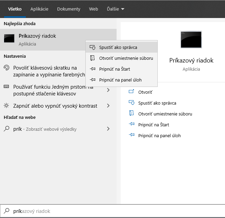The image size is (225, 218).
Task: Expand the high contrast setting chevron
Action: click(x=108, y=106)
